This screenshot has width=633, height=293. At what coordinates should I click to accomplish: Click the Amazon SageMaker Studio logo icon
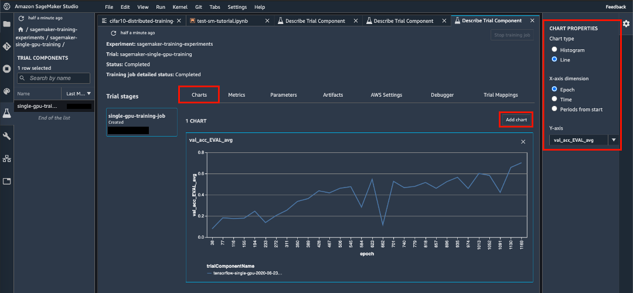click(6, 7)
